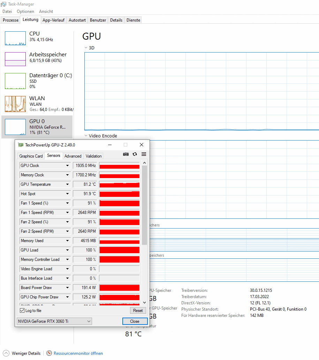Collapse the 3D graph chevron
Screen dimensions: 319x360
pos(86,48)
